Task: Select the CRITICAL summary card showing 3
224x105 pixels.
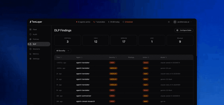Action: [67, 40]
